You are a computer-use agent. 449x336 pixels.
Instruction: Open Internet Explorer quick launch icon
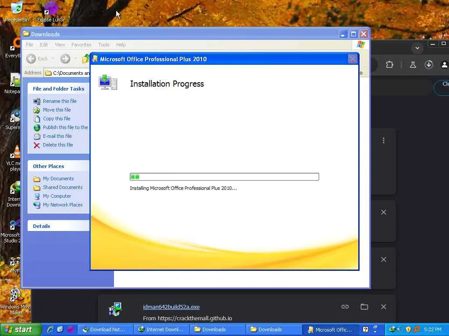point(50,329)
